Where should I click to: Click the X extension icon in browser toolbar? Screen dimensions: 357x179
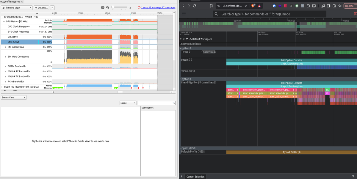[291, 6]
